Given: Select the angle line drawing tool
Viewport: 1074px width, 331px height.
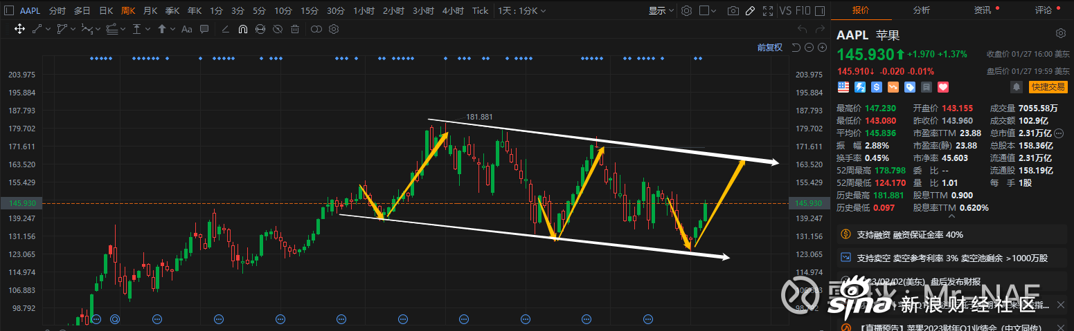Looking at the screenshot, I should click(x=226, y=29).
